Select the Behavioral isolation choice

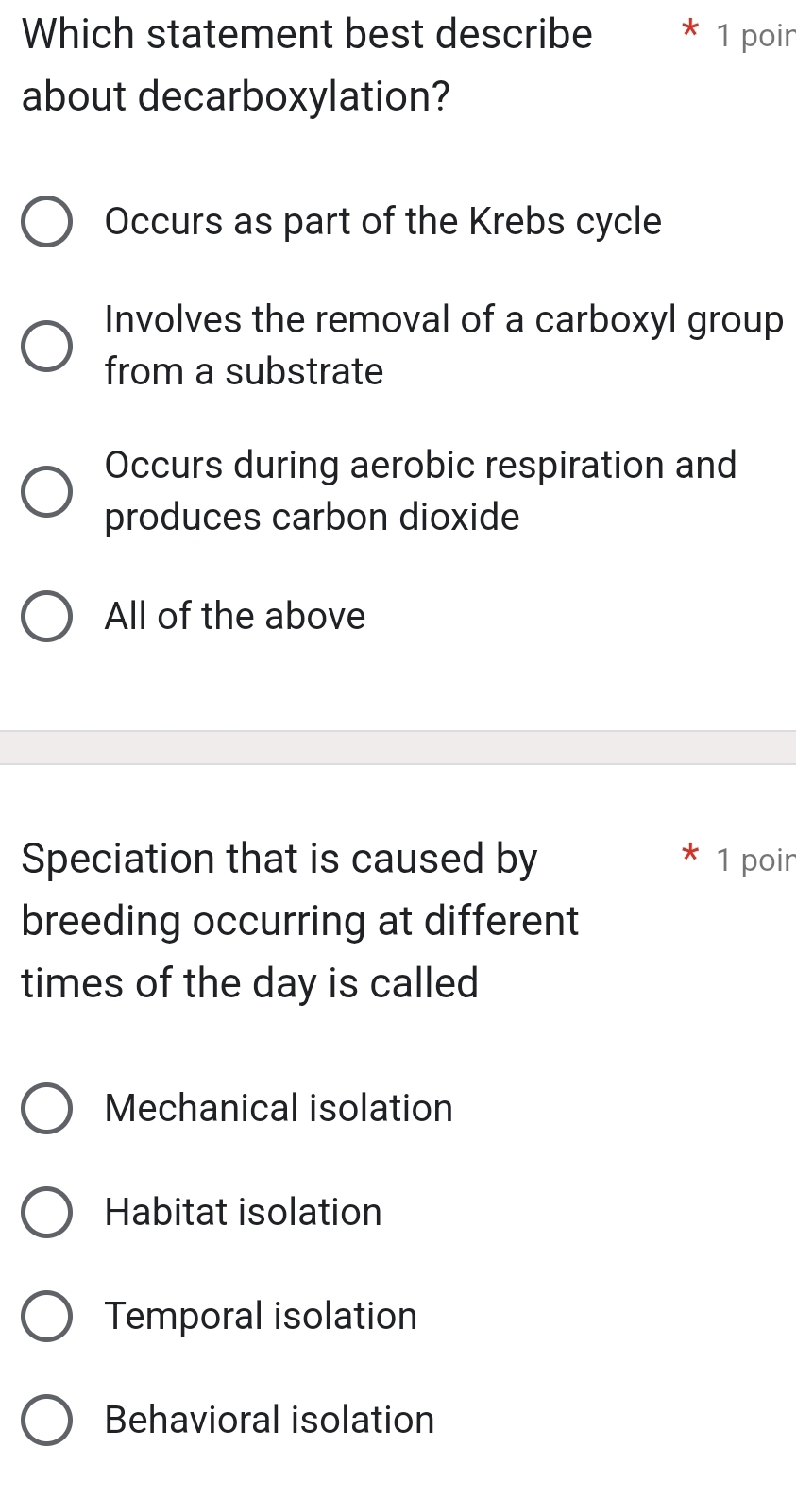pyautogui.click(x=47, y=1420)
